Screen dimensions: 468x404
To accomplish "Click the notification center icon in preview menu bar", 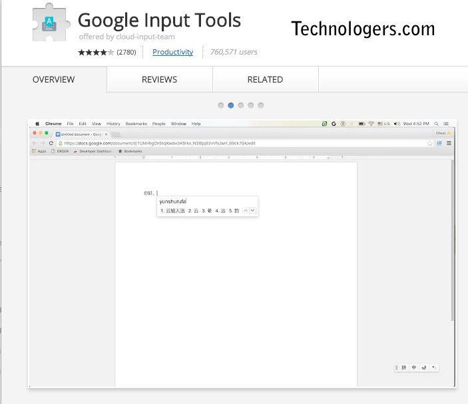I will tap(446, 124).
